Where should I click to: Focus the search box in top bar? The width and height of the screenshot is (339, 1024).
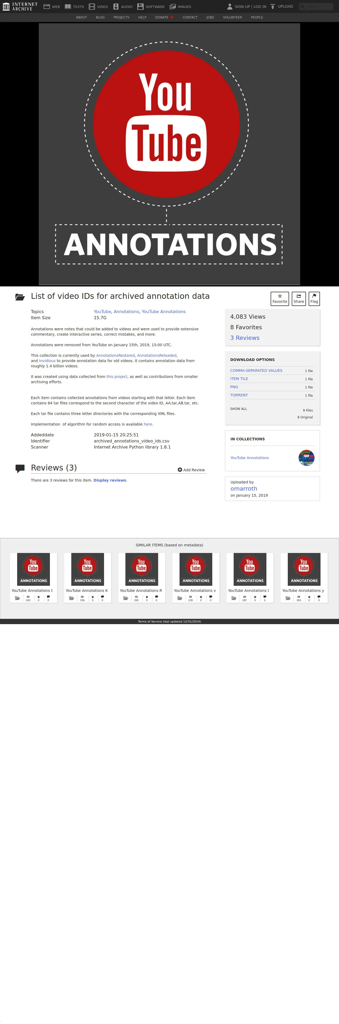pyautogui.click(x=316, y=6)
